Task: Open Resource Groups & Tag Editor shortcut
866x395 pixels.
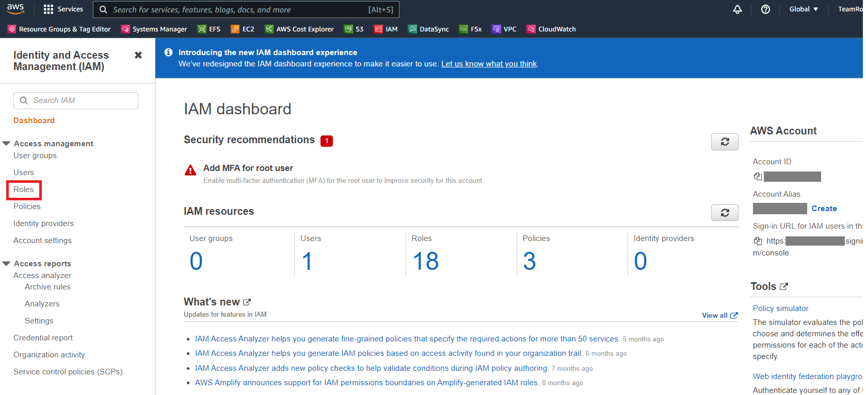Action: 59,29
